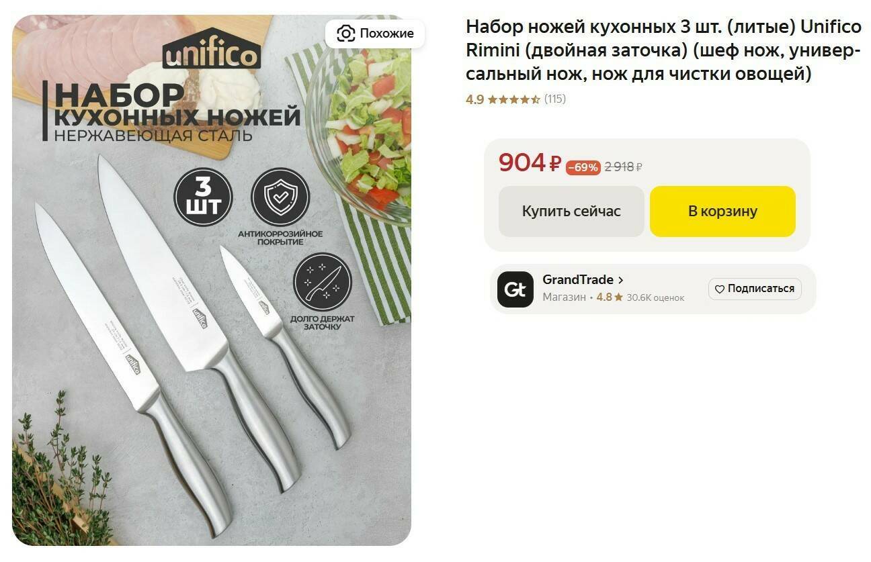Image resolution: width=871 pixels, height=562 pixels.
Task: Expand GrandTrade store via chevron arrow
Action: (620, 280)
